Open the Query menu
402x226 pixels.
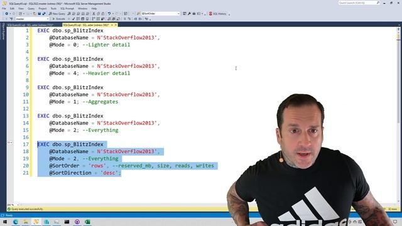[x=31, y=8]
